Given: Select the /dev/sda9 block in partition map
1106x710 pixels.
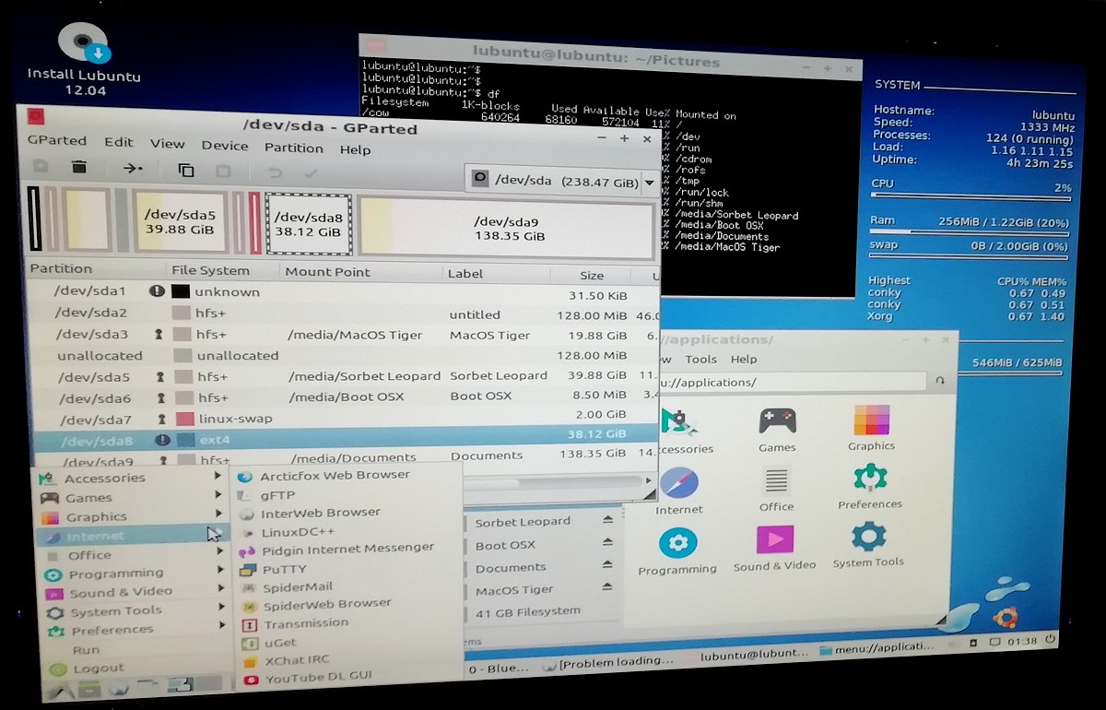Looking at the screenshot, I should 506,228.
